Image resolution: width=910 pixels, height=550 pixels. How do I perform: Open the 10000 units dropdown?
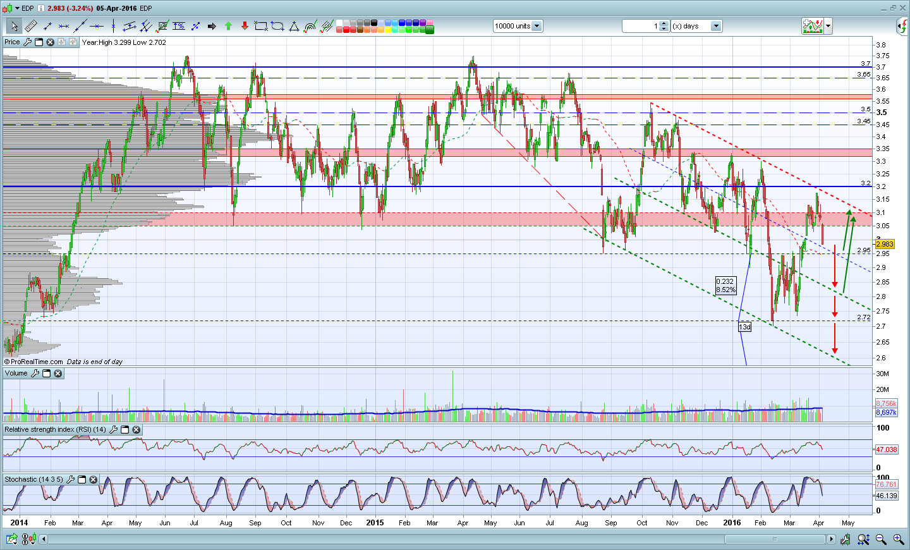(x=537, y=26)
